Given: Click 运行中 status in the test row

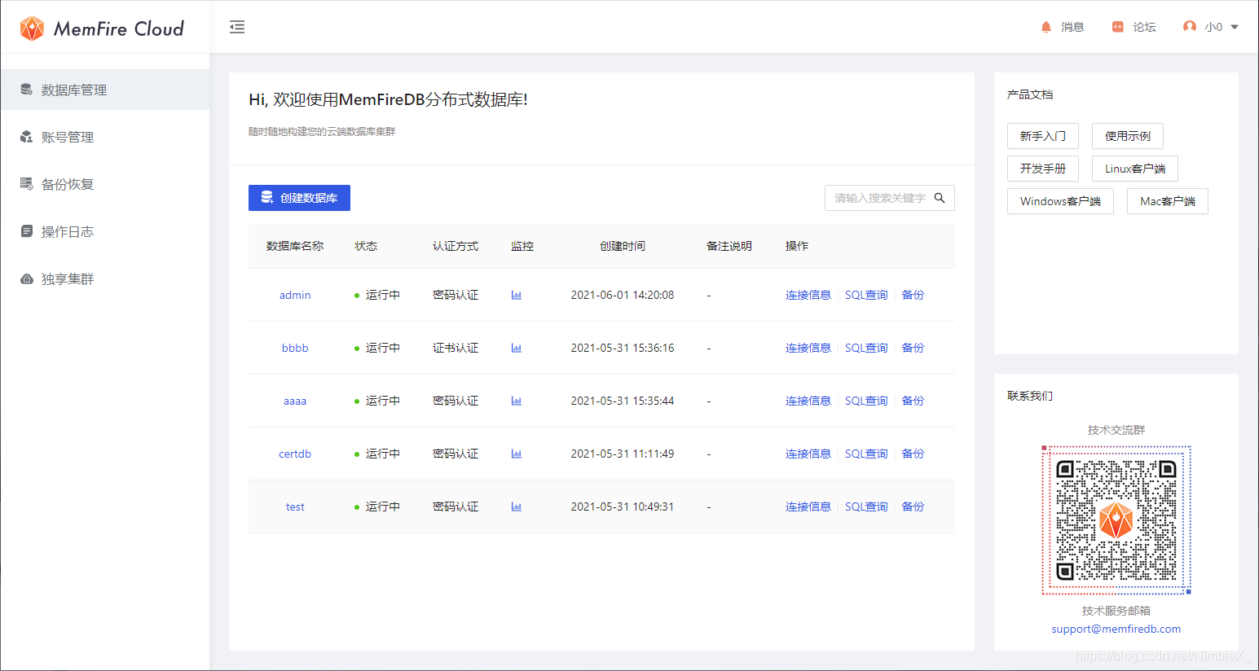Looking at the screenshot, I should point(377,507).
